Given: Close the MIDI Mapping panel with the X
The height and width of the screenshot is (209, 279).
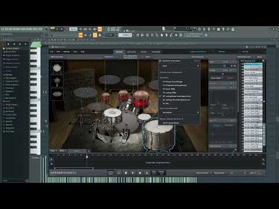Looking at the screenshot, I should (263, 61).
